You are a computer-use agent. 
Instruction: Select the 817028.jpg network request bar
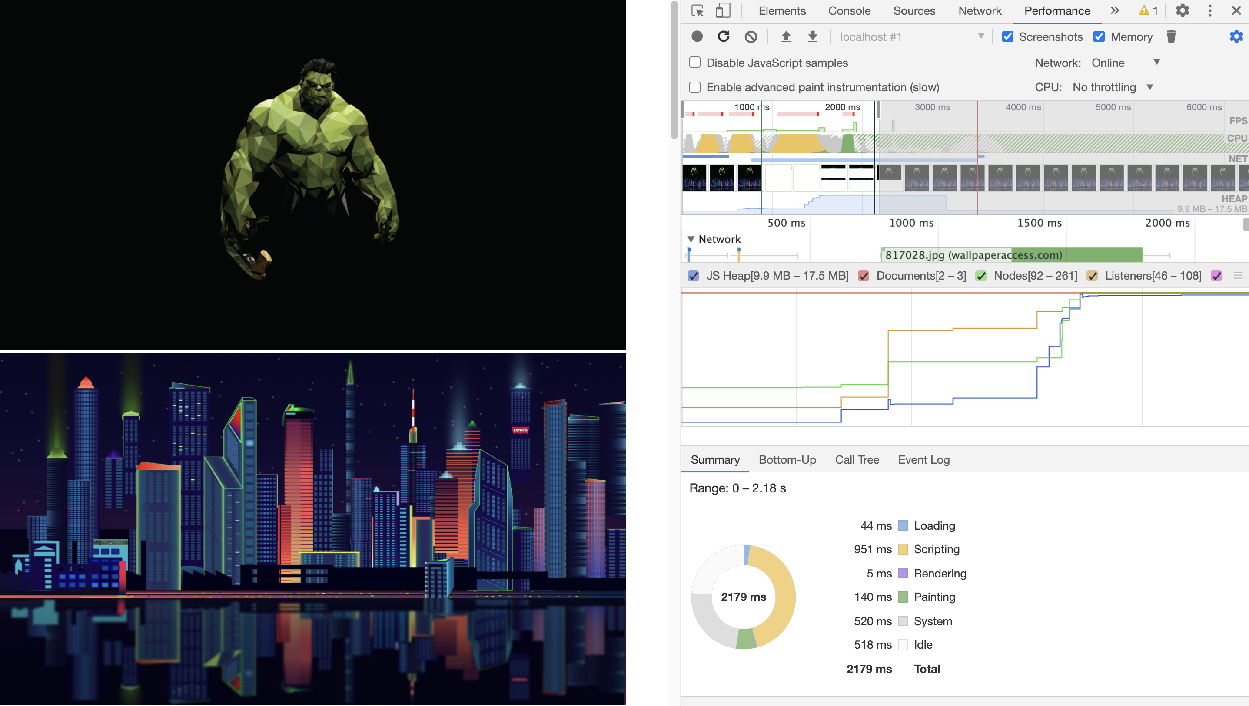pos(1011,255)
